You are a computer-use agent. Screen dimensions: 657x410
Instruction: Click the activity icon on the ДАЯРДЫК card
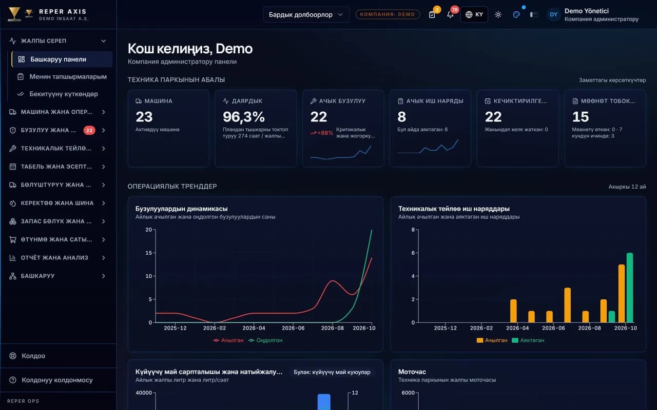click(x=226, y=101)
